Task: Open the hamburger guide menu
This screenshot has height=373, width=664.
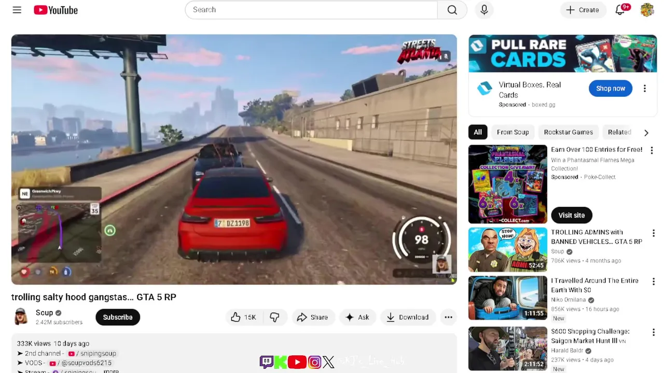Action: coord(17,10)
